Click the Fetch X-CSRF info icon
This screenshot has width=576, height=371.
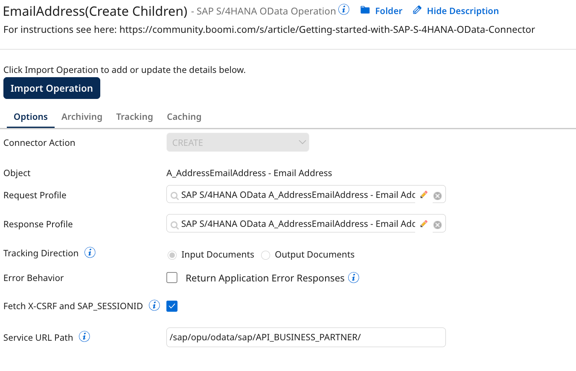point(154,305)
